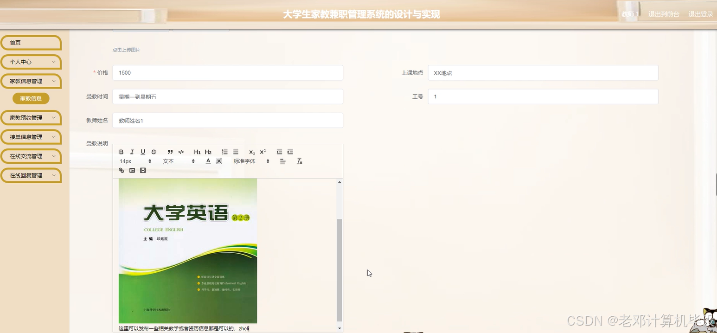Decrease paragraph indent
This screenshot has width=717, height=333.
pos(279,152)
